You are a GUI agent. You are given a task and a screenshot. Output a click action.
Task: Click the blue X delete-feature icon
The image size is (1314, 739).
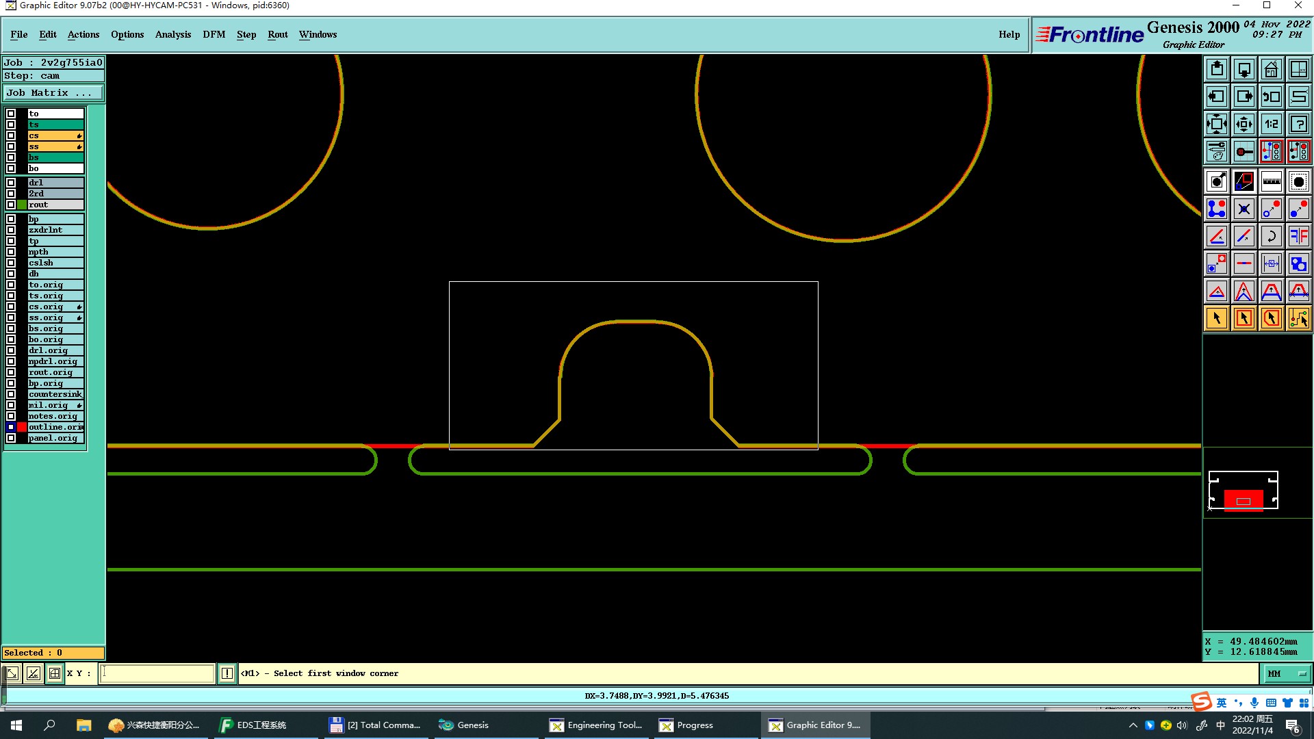click(x=1244, y=209)
